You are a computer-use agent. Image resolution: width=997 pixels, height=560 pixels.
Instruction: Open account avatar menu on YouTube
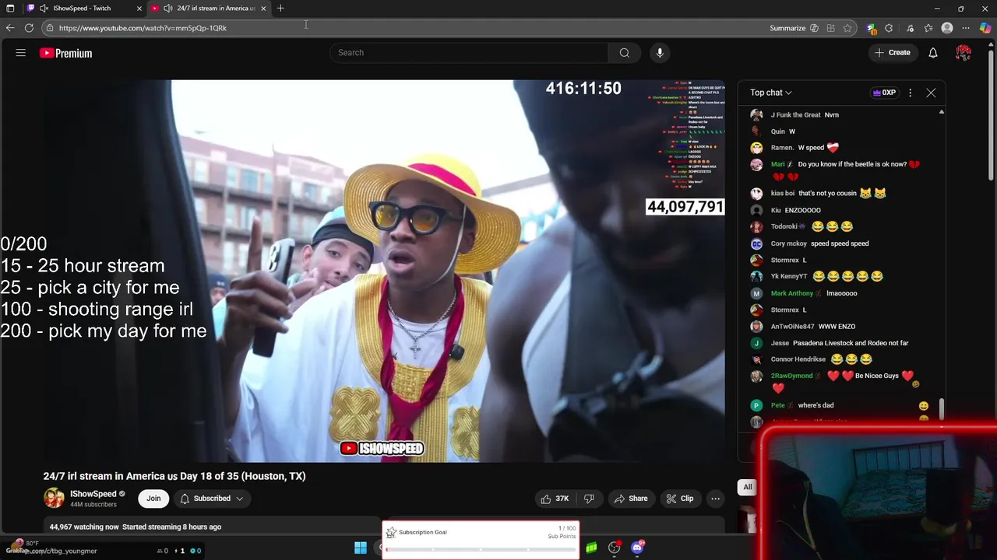(964, 53)
